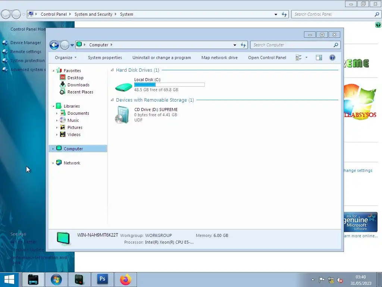Refresh the Control Panel address bar

[284, 14]
